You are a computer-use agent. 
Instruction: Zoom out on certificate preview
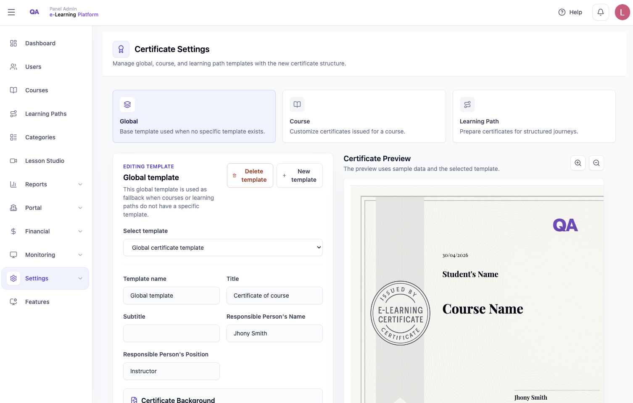click(596, 163)
